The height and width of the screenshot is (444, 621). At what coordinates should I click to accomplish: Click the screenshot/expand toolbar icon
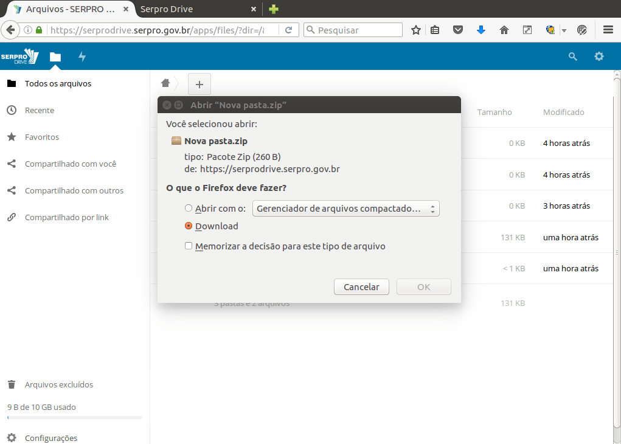[527, 30]
